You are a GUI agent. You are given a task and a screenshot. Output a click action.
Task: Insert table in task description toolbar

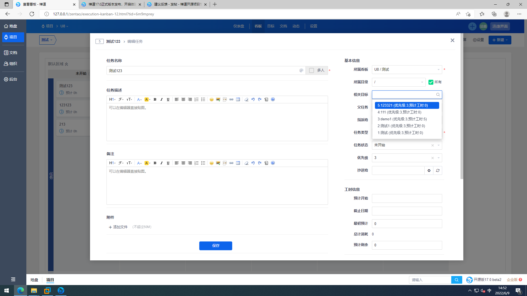(x=238, y=99)
